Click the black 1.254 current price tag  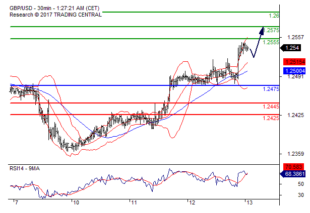click(x=291, y=48)
